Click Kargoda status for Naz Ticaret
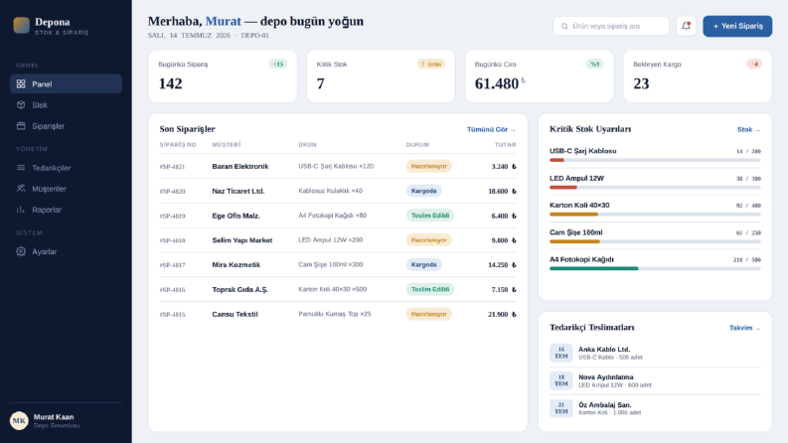 (423, 191)
